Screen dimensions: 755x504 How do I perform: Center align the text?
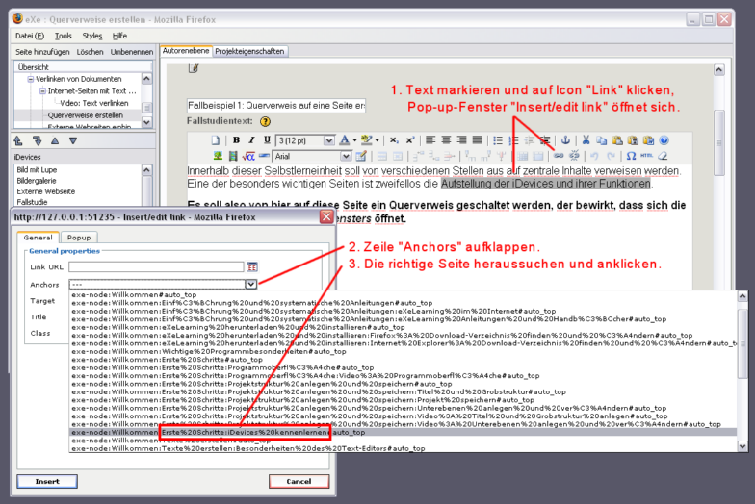coord(447,140)
